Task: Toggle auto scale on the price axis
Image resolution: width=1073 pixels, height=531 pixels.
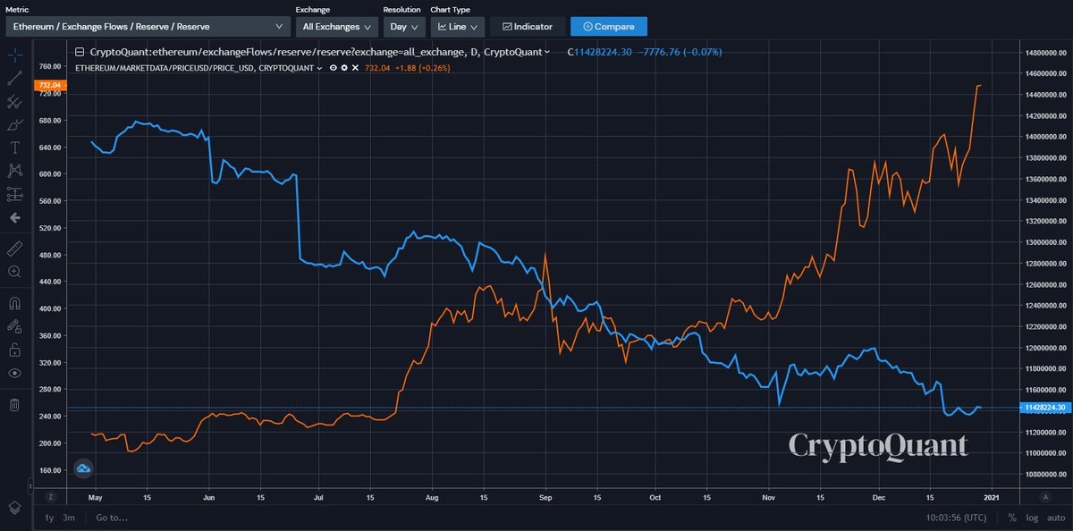Action: pos(1055,517)
